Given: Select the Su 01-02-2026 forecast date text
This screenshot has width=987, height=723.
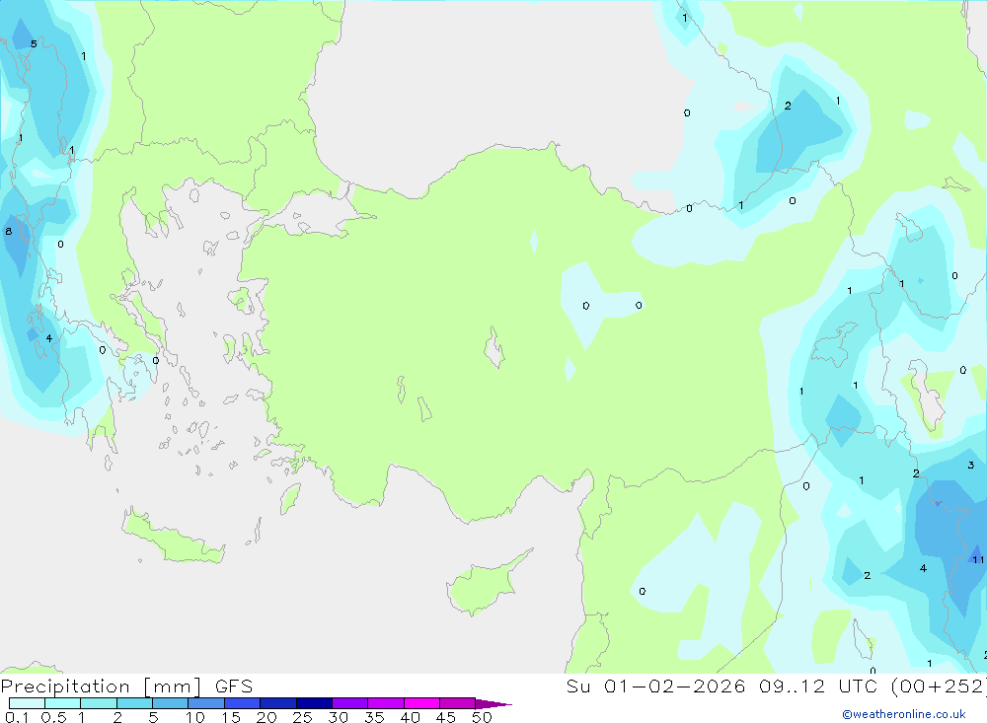Looking at the screenshot, I should point(655,687).
